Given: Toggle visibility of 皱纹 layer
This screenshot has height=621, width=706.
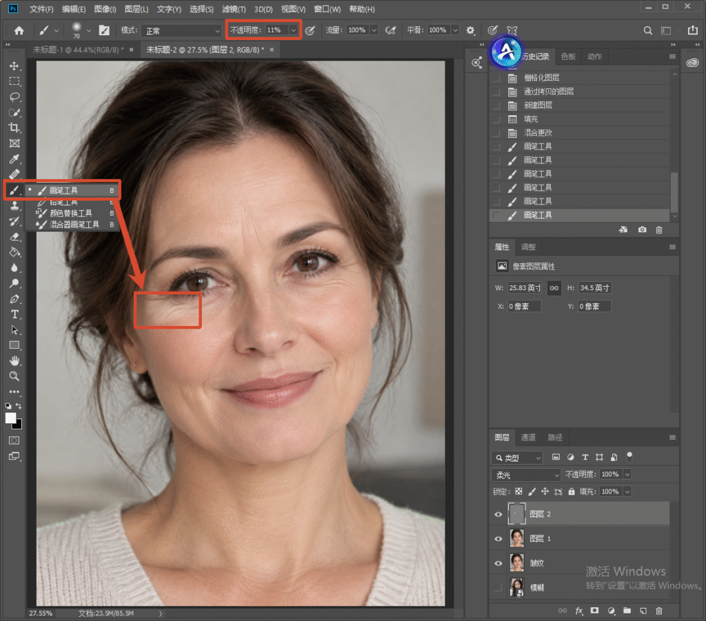Looking at the screenshot, I should click(498, 563).
